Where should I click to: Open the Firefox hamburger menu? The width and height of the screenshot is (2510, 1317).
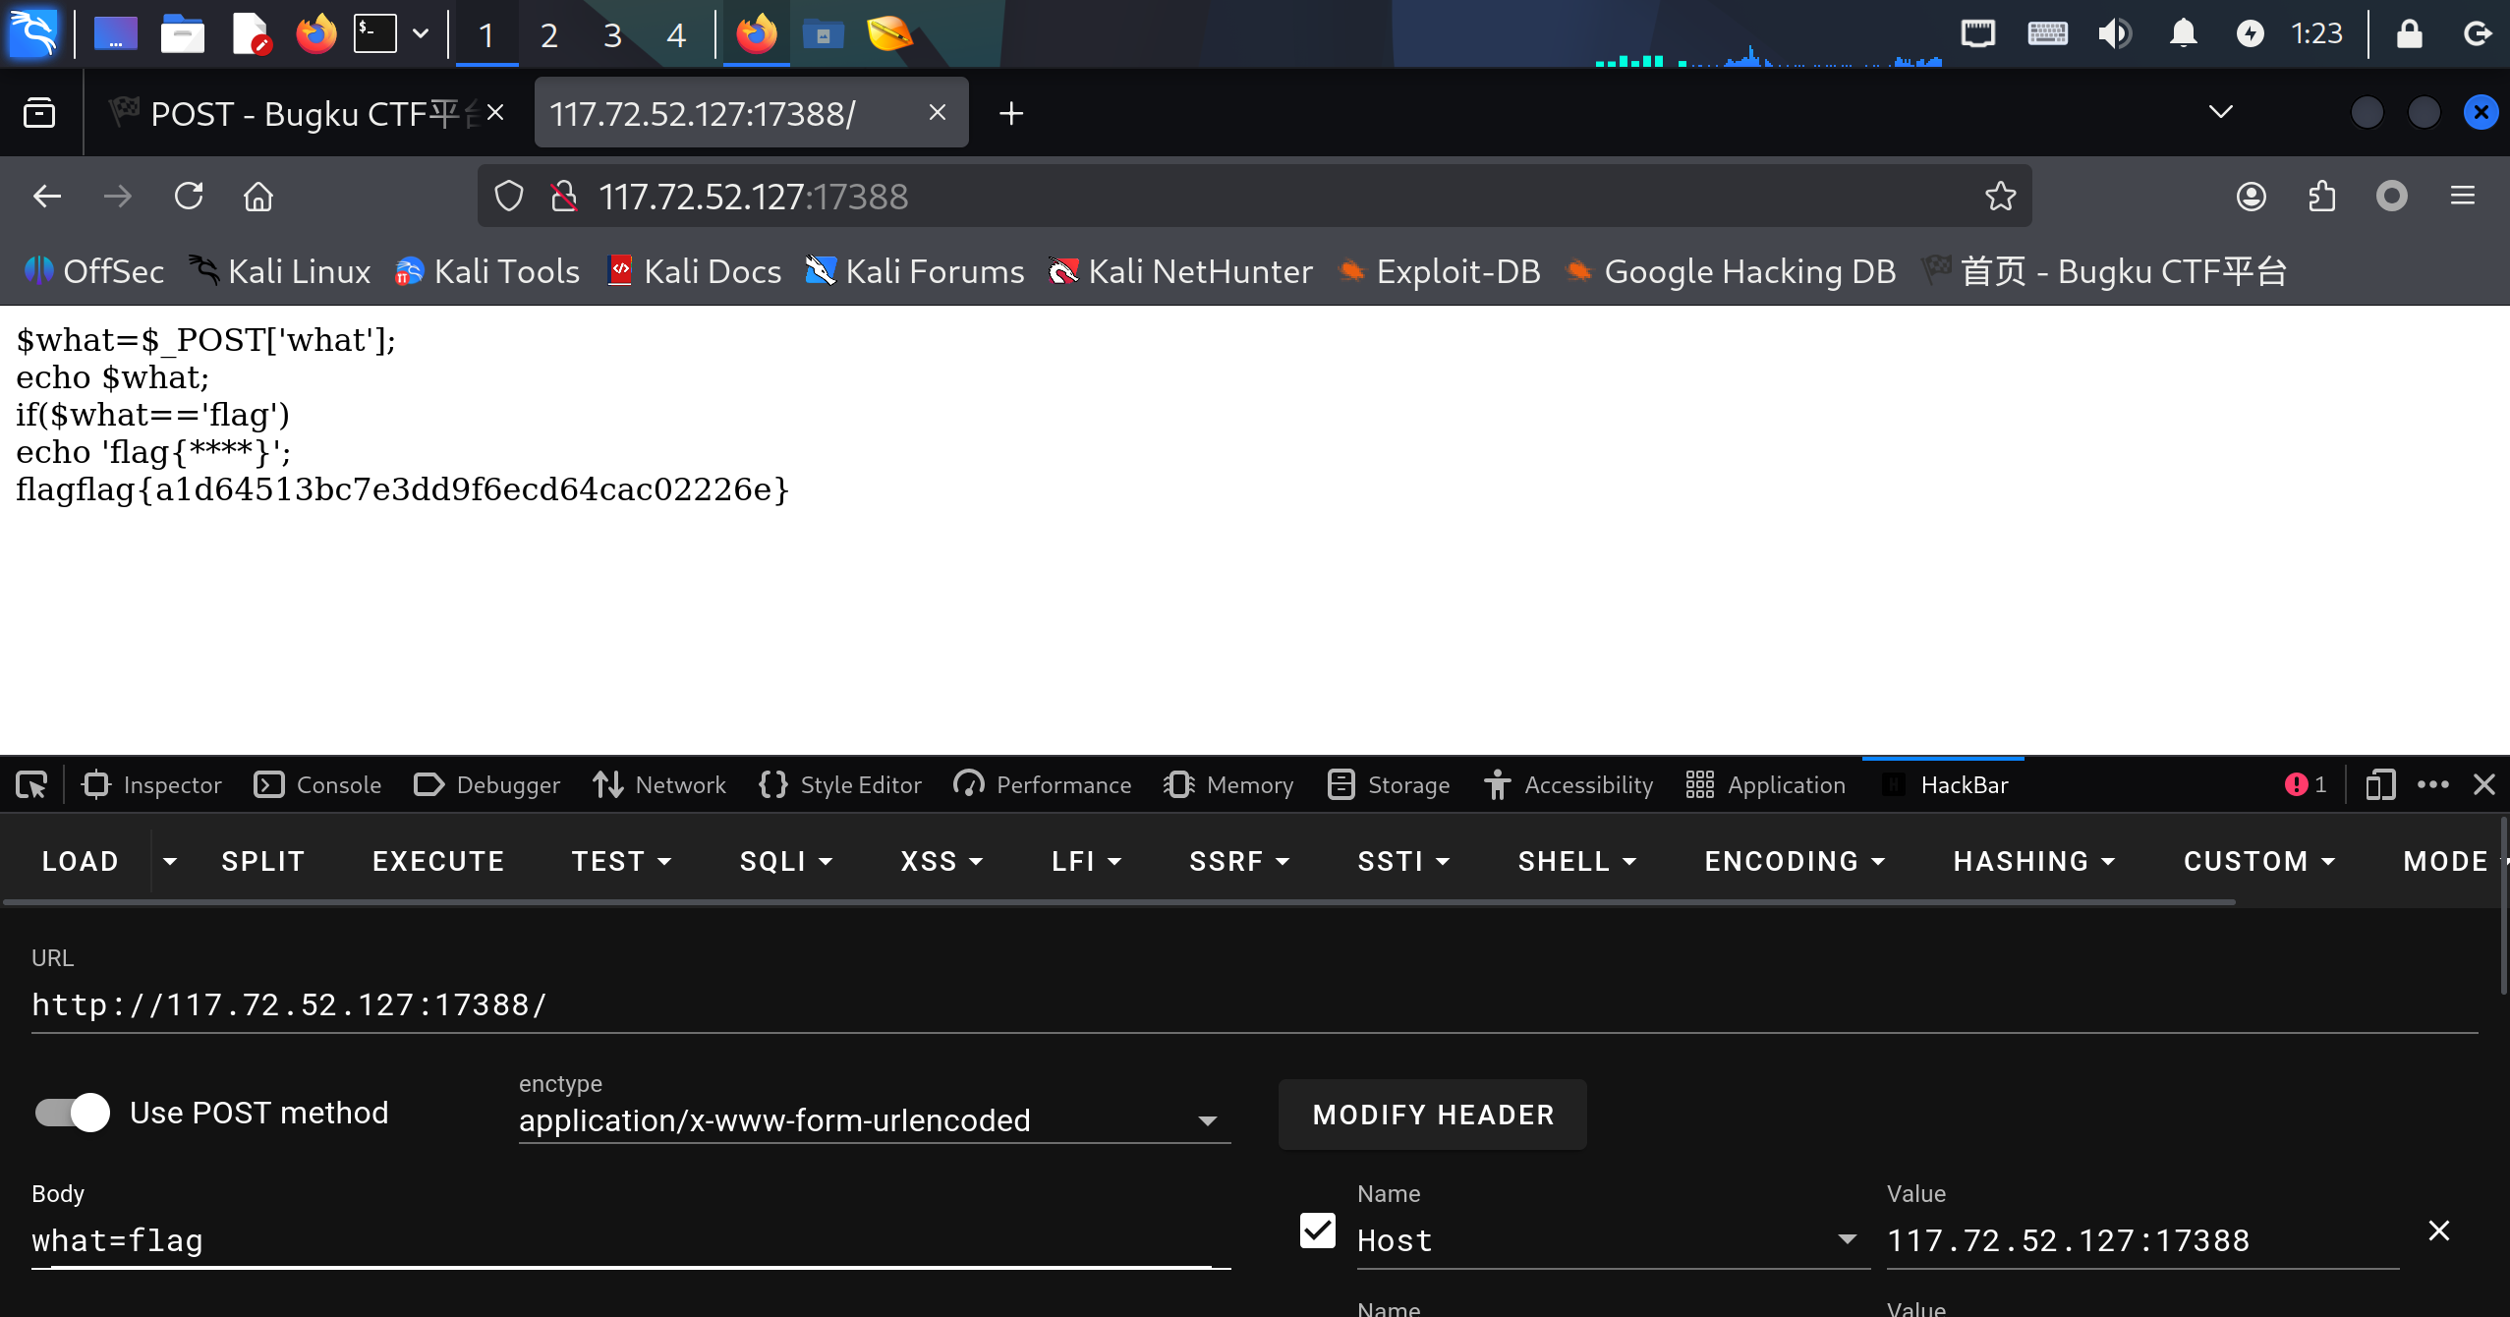click(2462, 197)
